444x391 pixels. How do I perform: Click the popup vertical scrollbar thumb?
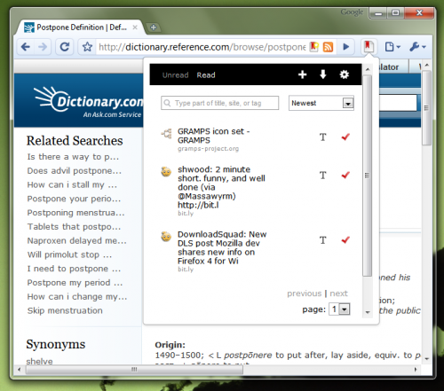click(x=367, y=176)
